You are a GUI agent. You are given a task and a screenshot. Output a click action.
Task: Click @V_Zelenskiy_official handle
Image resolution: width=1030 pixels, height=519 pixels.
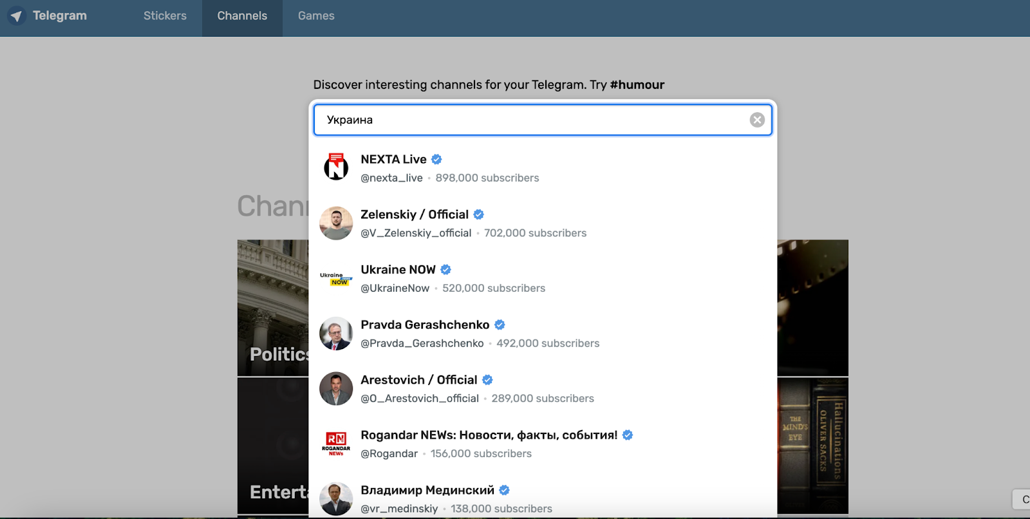416,233
